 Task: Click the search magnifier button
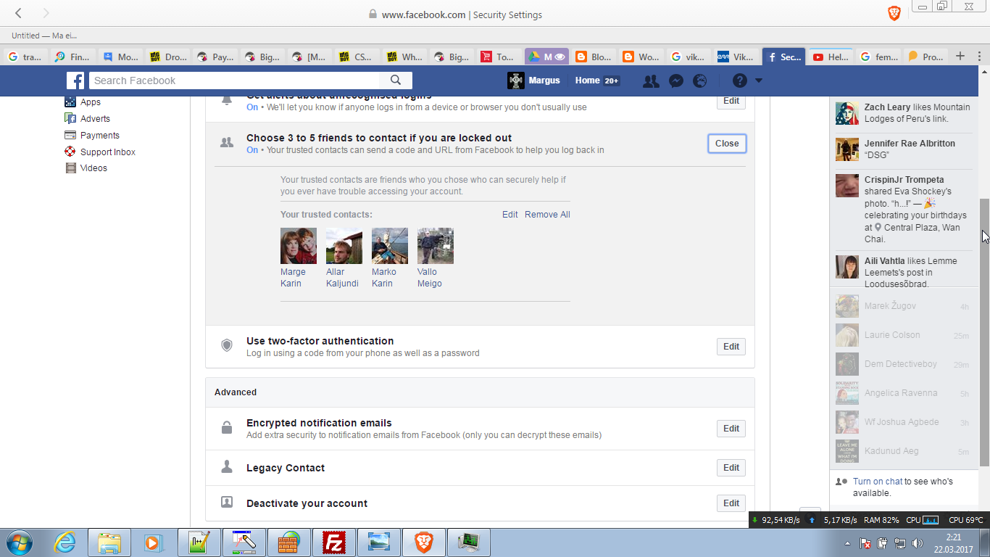396,81
